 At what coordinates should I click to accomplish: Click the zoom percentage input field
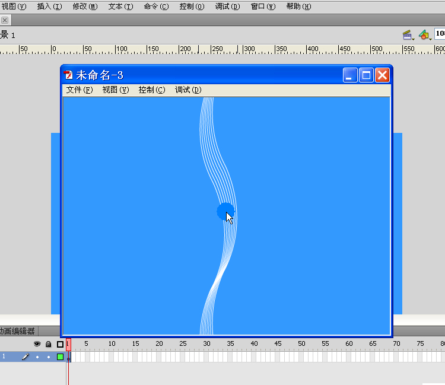click(440, 34)
